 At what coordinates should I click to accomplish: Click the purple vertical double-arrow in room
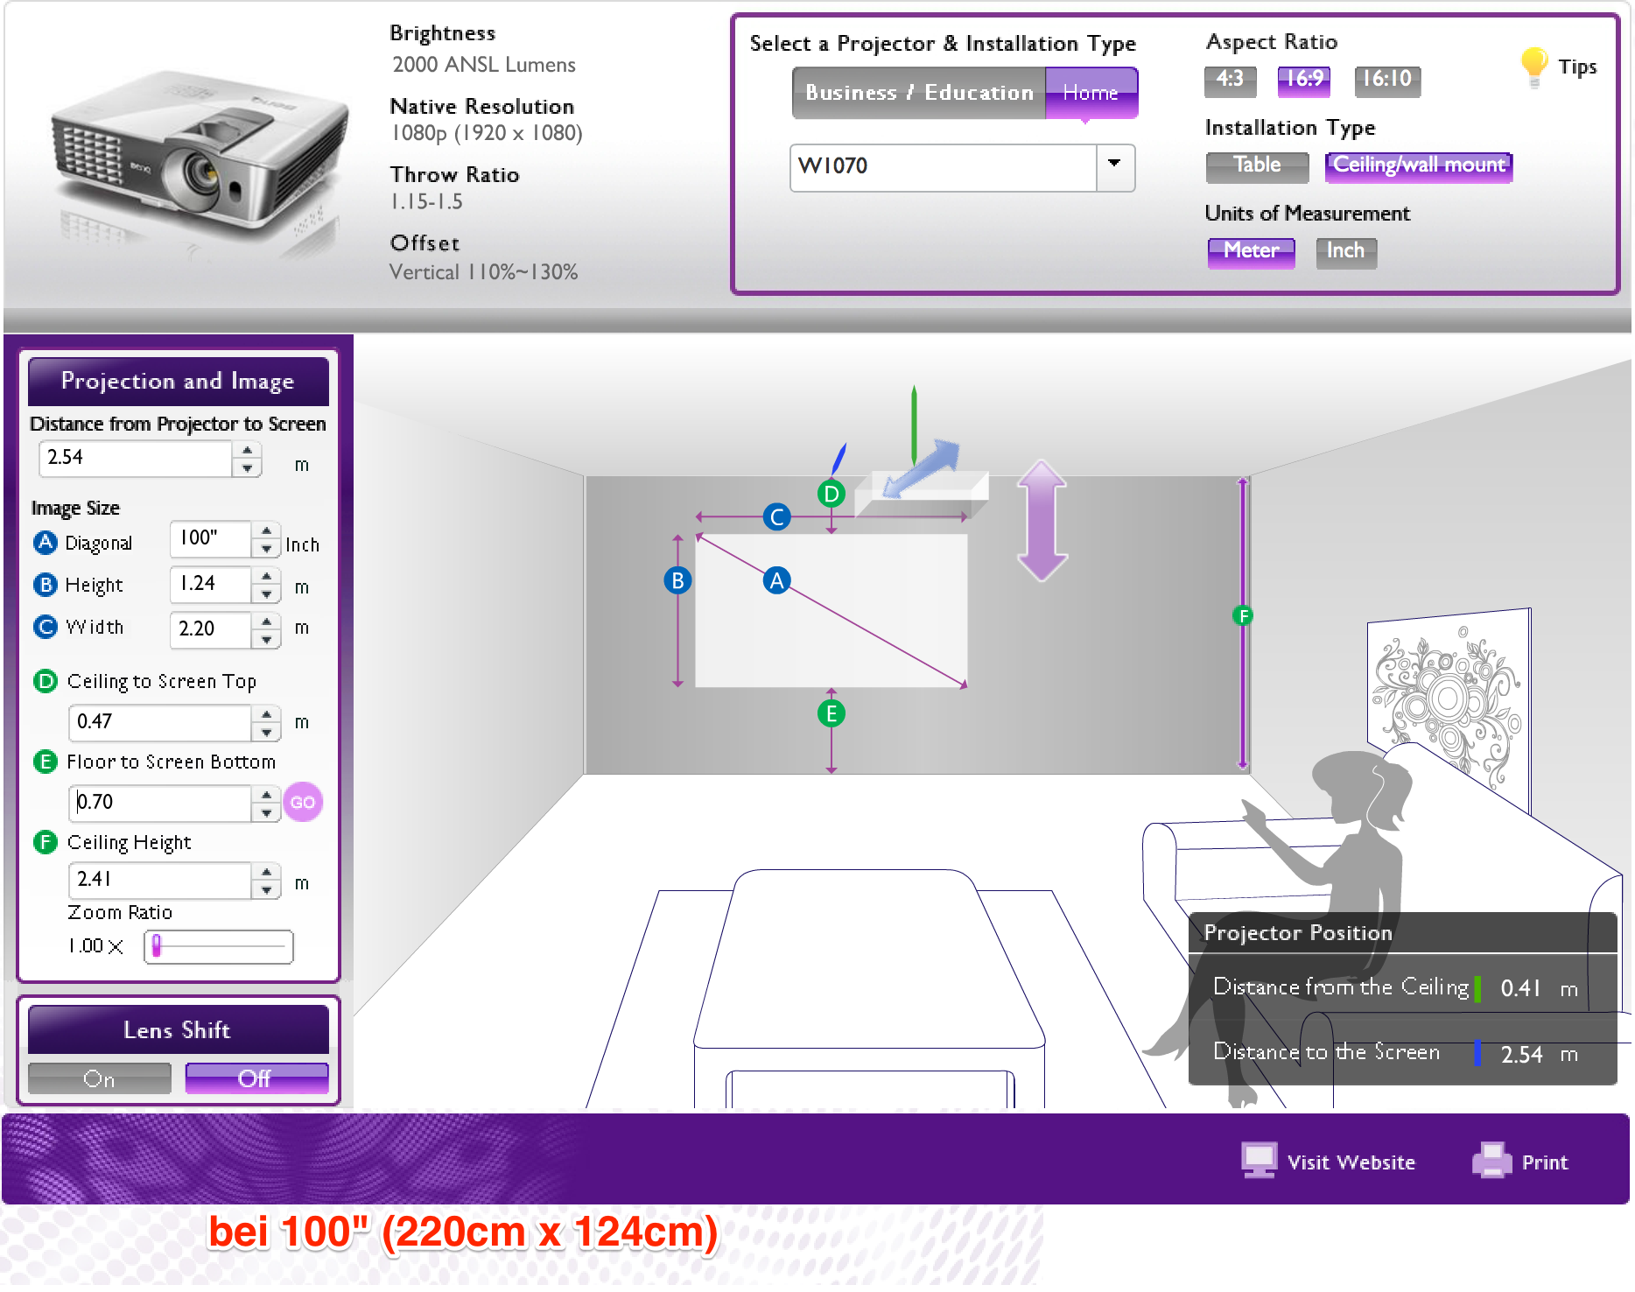pyautogui.click(x=1042, y=521)
